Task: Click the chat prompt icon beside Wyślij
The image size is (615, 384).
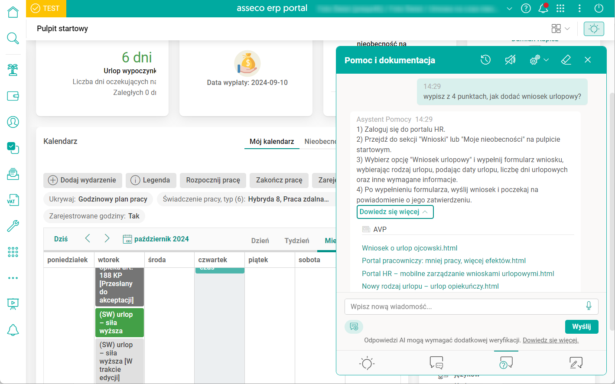Action: coord(354,326)
